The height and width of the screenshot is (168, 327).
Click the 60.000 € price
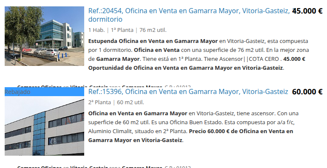point(307,91)
